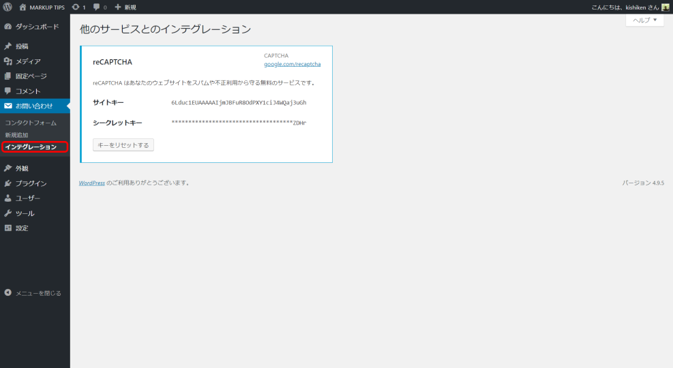Open the Media (メディア) library menu
Viewport: 673px width, 368px height.
click(x=28, y=61)
